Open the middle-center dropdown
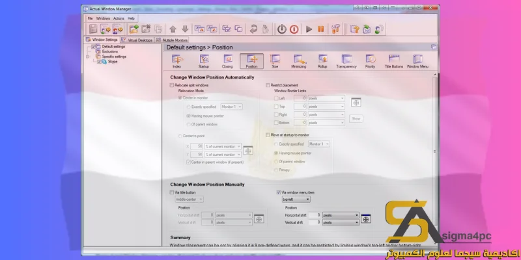 pyautogui.click(x=190, y=200)
